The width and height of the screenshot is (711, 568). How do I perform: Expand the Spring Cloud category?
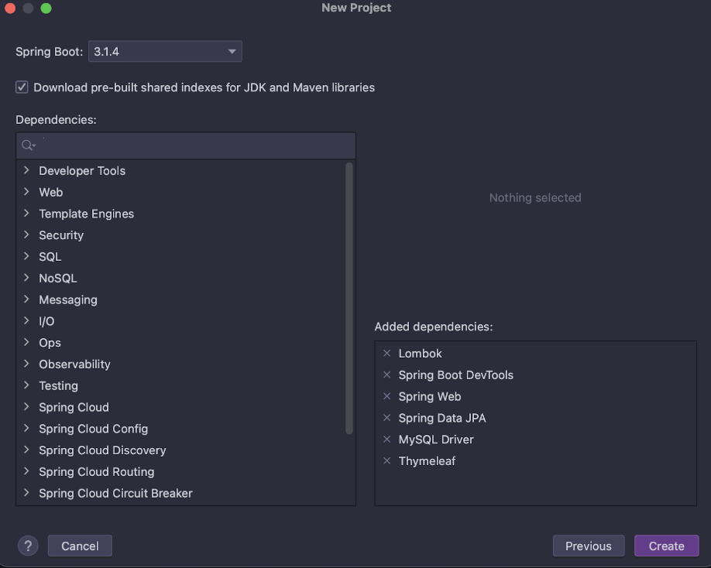(26, 407)
